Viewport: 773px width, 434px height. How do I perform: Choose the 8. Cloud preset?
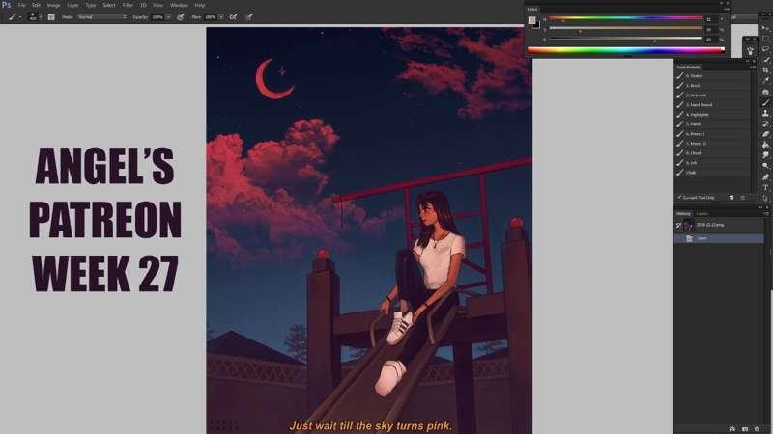tap(713, 153)
